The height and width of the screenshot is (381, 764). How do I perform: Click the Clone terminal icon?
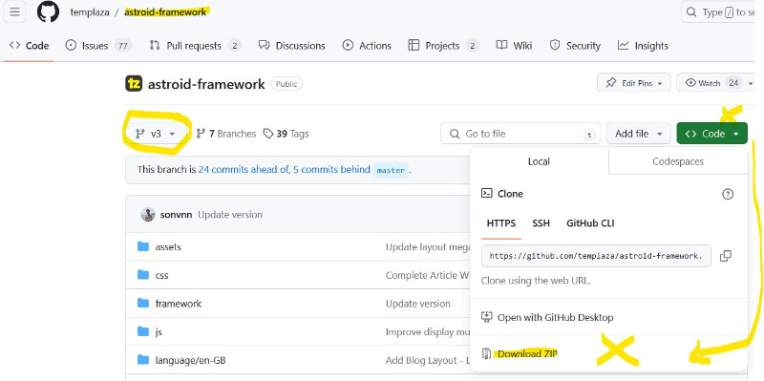(x=487, y=194)
